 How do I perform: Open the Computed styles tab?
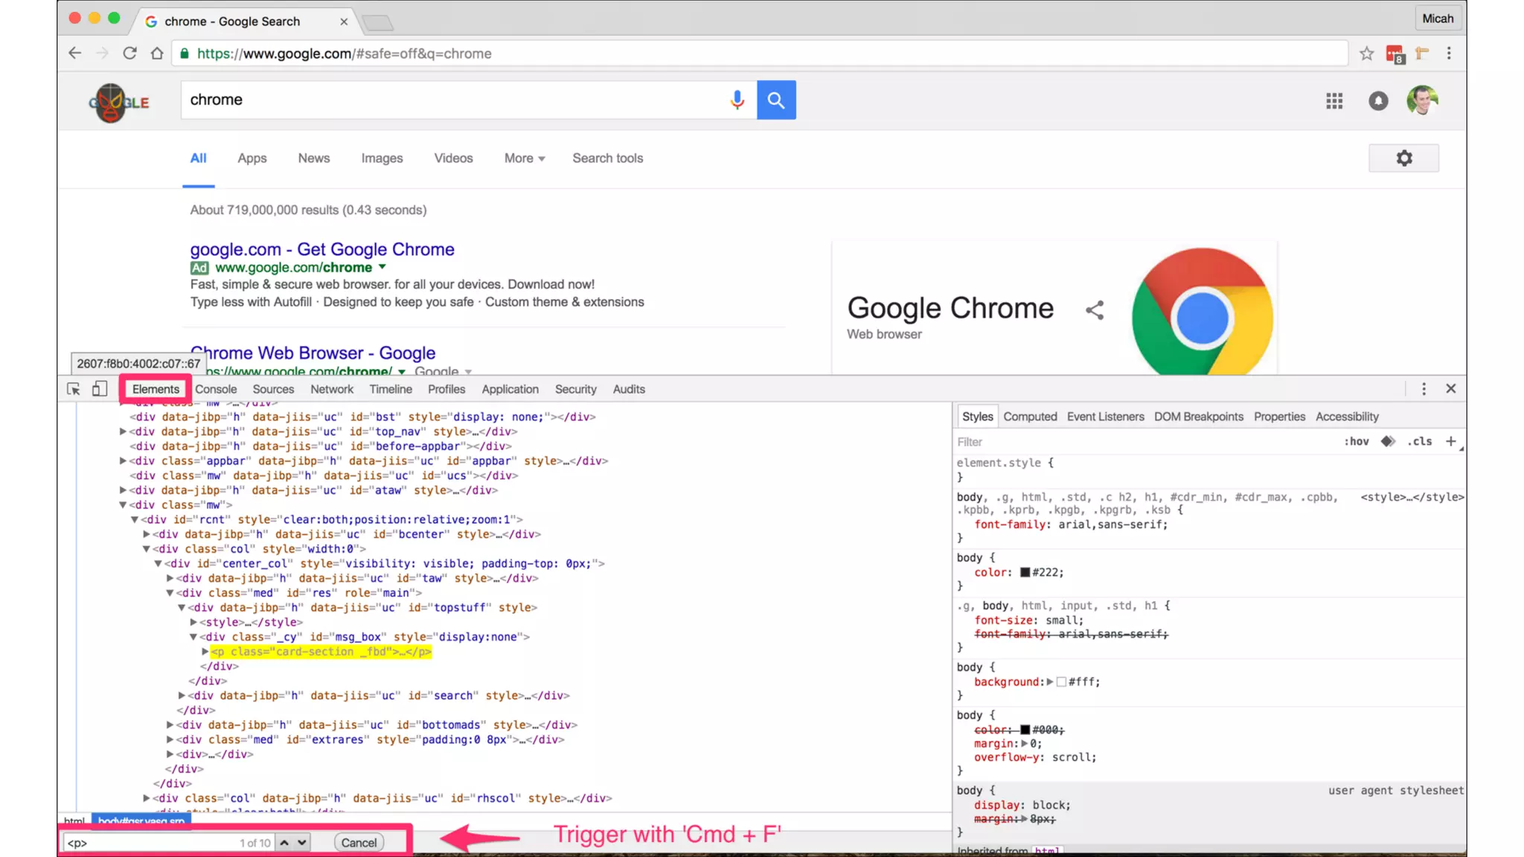(x=1030, y=417)
